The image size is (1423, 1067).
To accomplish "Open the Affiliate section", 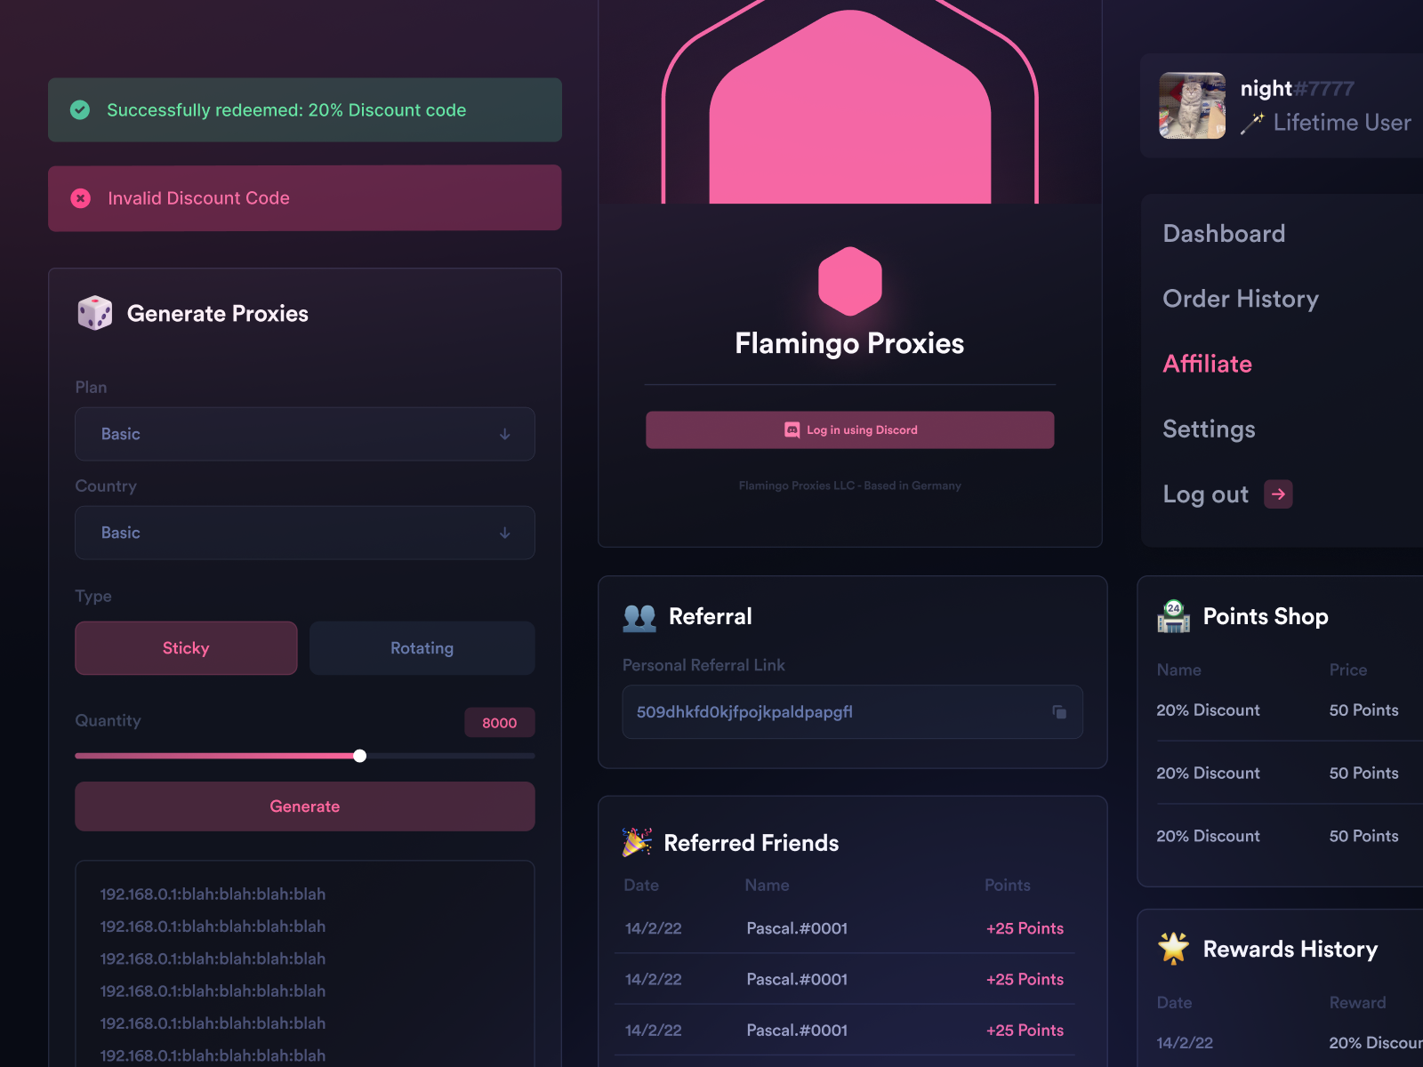I will point(1207,364).
